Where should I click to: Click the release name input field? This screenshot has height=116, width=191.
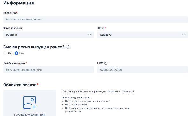tap(95, 19)
